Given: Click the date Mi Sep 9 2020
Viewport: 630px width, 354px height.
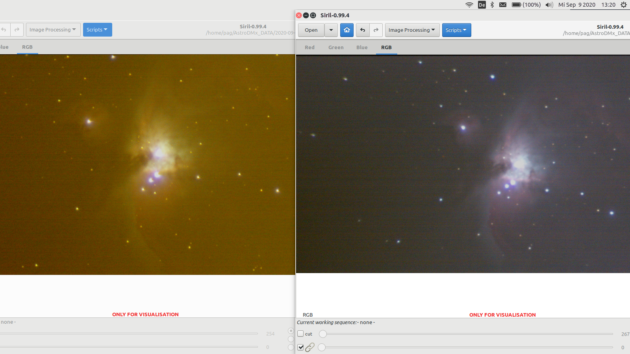Looking at the screenshot, I should click(x=577, y=5).
